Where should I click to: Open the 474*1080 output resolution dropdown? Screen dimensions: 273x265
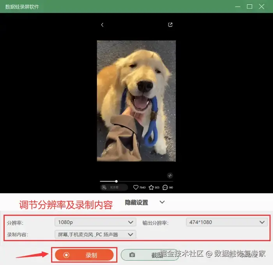coord(227,222)
